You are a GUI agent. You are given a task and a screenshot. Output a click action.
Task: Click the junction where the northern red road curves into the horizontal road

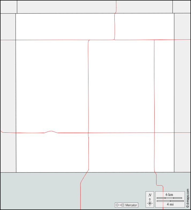tap(114, 39)
